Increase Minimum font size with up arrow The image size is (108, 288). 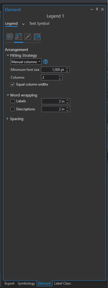pos(67,69)
